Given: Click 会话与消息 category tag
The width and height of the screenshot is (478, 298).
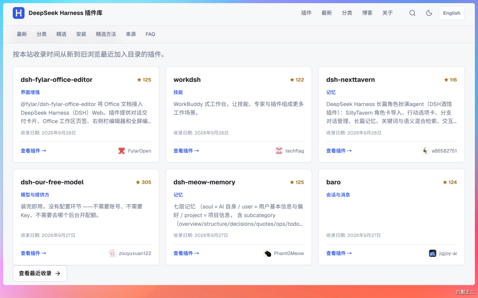Looking at the screenshot, I should [338, 194].
